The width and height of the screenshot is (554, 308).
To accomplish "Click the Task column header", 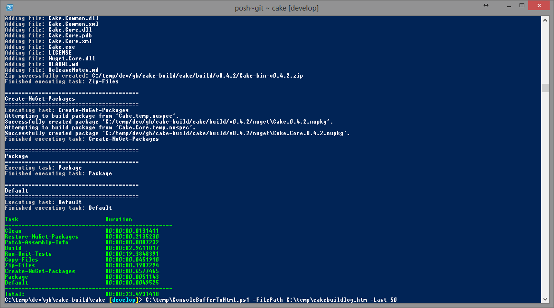I will (11, 219).
